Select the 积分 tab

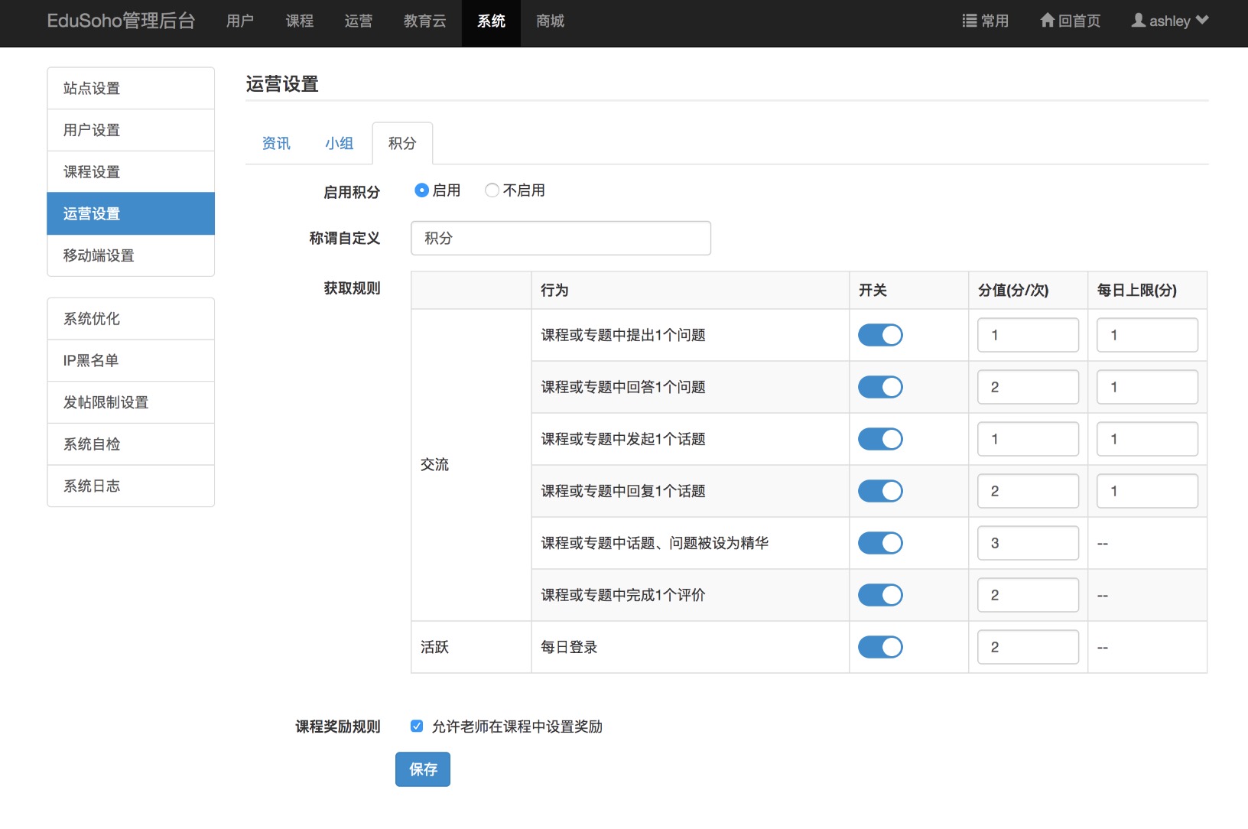tap(402, 143)
